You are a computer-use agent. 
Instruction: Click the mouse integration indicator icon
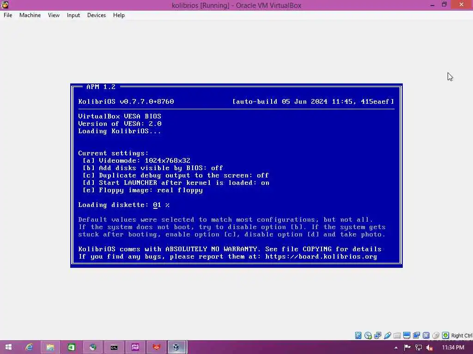click(x=436, y=336)
